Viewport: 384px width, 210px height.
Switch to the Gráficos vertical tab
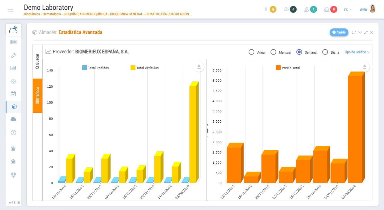pos(38,96)
